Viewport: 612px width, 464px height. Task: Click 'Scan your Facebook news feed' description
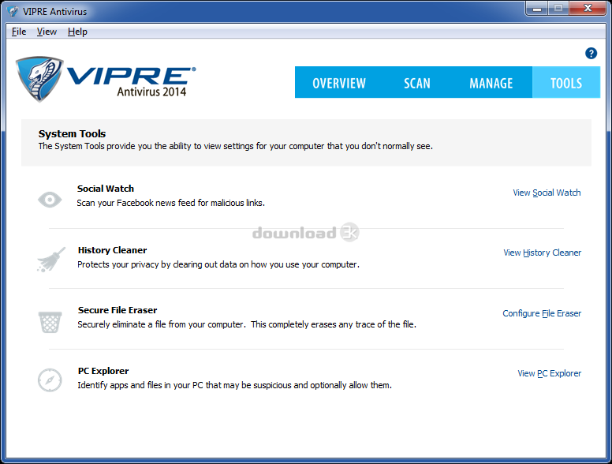pyautogui.click(x=170, y=203)
